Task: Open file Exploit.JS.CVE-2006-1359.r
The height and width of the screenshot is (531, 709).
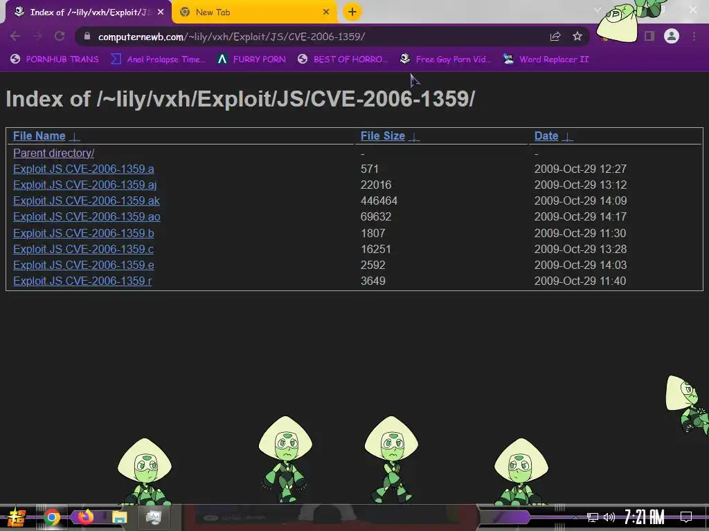Action: tap(82, 281)
